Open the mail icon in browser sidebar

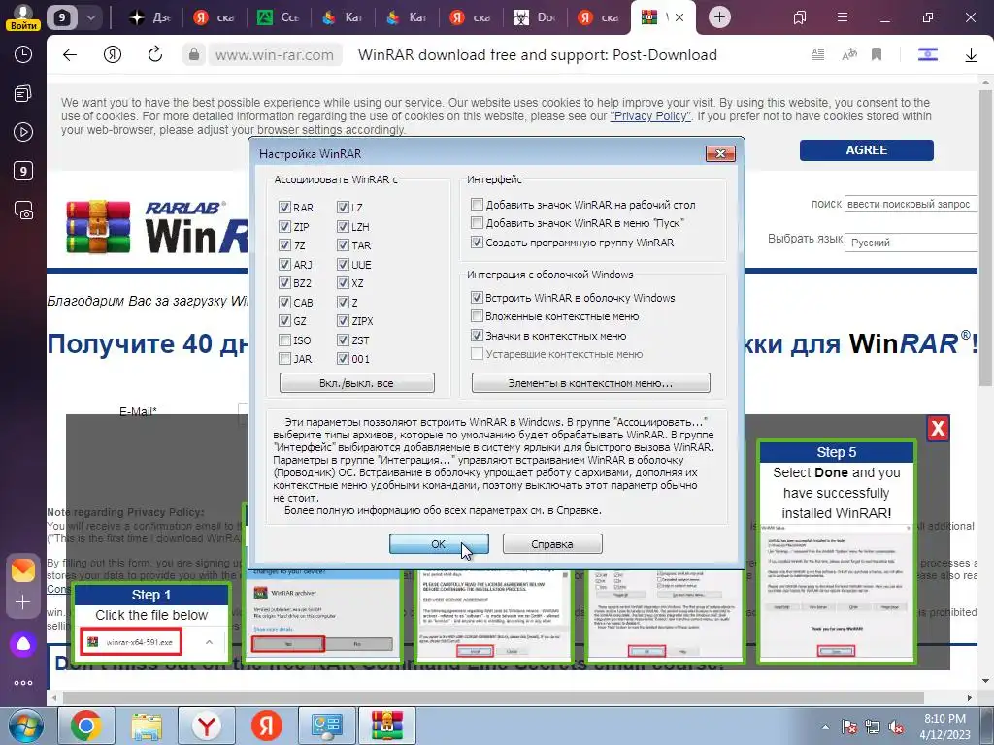23,570
